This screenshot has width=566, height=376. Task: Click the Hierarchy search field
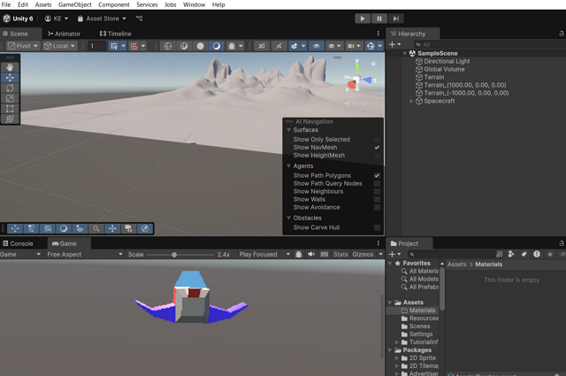click(x=489, y=44)
